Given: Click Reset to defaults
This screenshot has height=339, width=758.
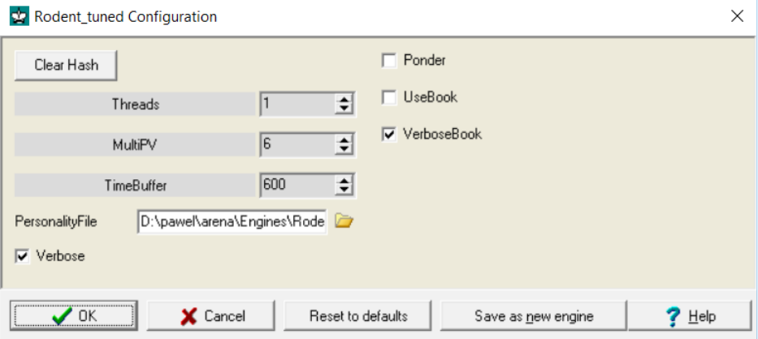Looking at the screenshot, I should tap(357, 315).
